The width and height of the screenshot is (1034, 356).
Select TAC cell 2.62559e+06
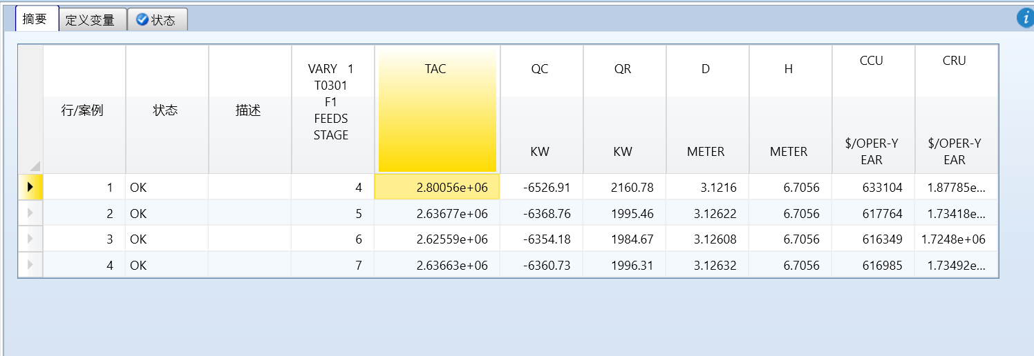(x=437, y=239)
